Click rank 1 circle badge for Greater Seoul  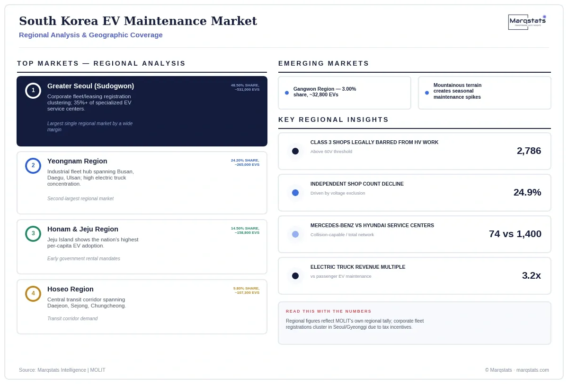pyautogui.click(x=33, y=91)
